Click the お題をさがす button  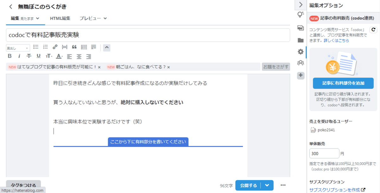pos(276,67)
